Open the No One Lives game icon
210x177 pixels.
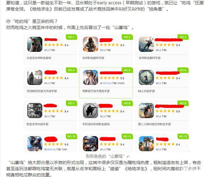pyautogui.click(x=35, y=111)
